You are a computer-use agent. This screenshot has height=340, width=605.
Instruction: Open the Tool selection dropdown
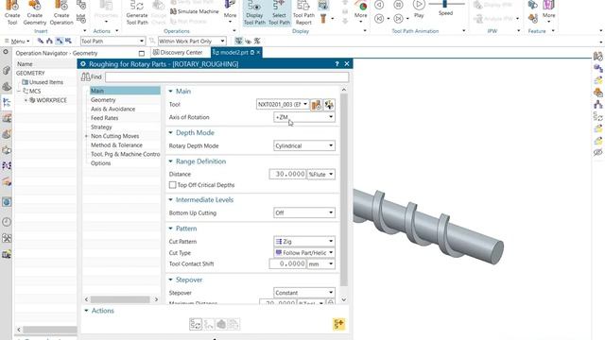tap(283, 105)
